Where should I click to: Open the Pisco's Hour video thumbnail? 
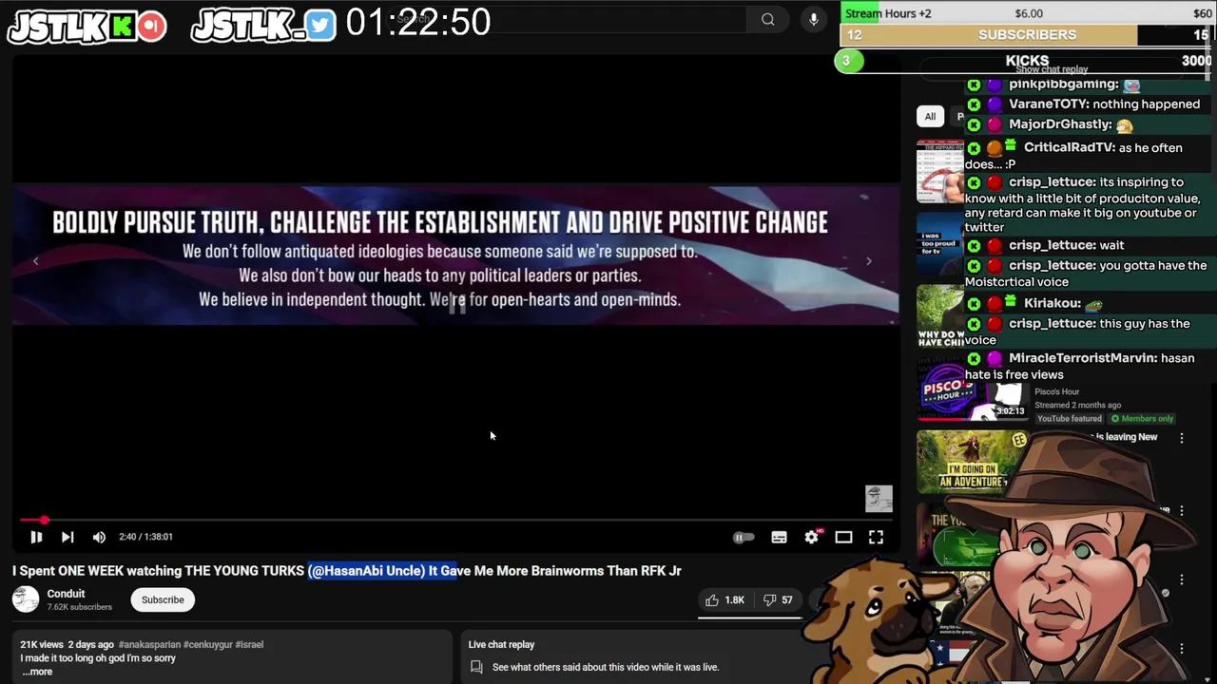[x=972, y=390]
